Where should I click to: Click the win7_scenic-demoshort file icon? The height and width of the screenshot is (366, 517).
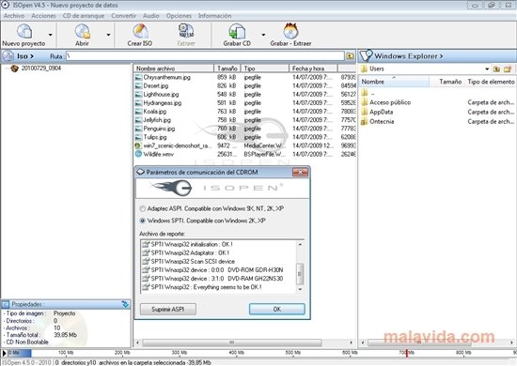138,145
